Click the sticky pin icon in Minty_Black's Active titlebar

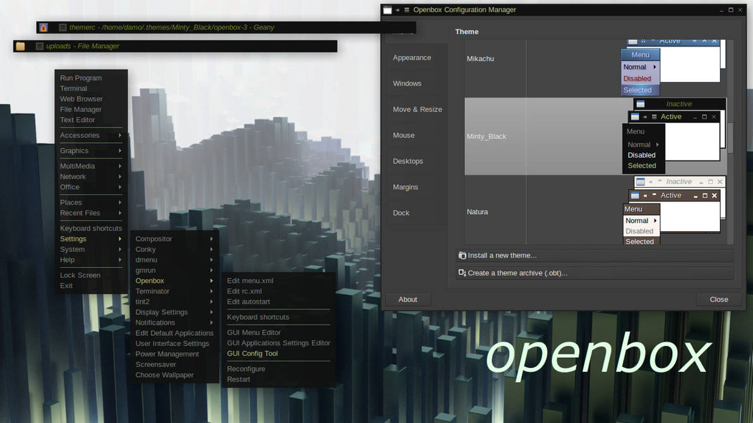(643, 116)
